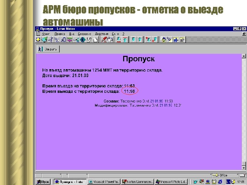Switch to Microsoft Photo Editor taskbar button
Viewport: 247px width, 185px height.
click(x=171, y=182)
